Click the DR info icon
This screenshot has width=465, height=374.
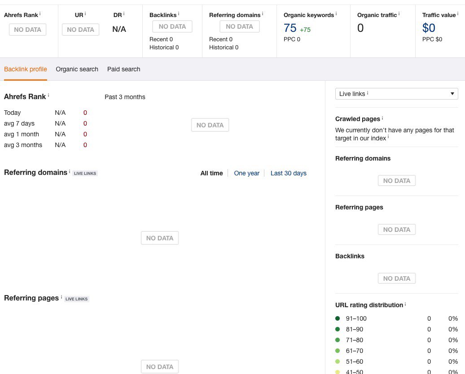(x=124, y=13)
